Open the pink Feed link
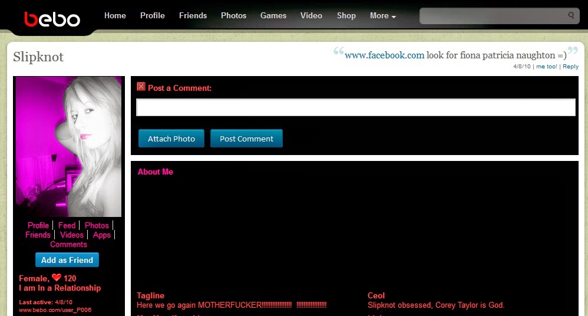Viewport: 588px width, 316px height. point(67,225)
